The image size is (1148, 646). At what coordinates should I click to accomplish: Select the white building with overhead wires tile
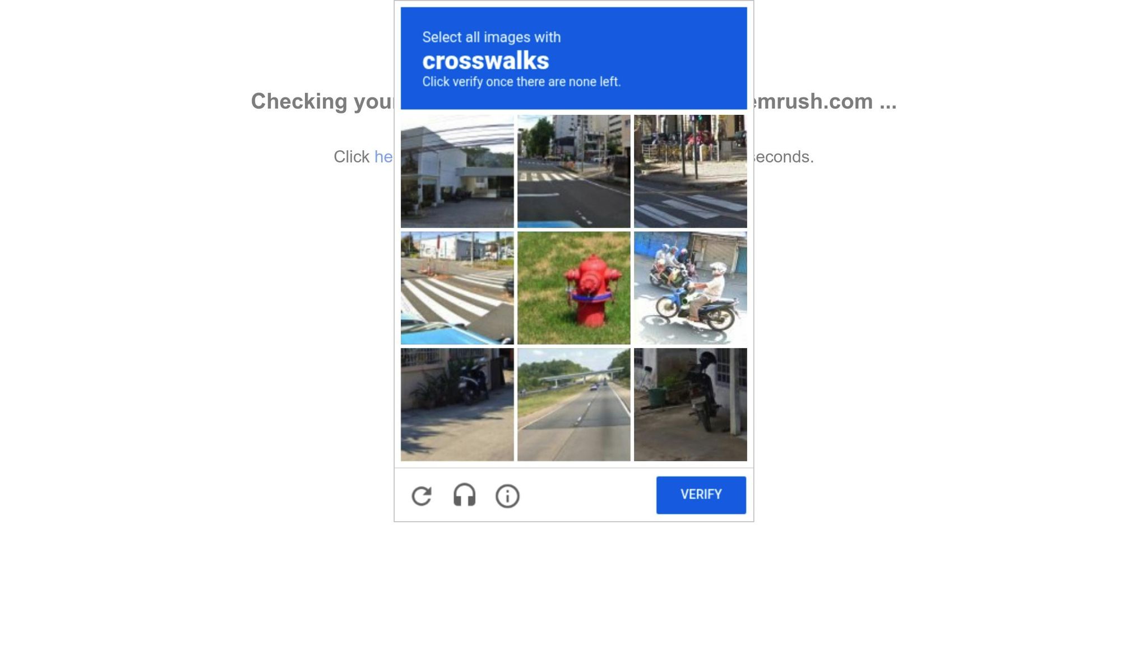(457, 171)
